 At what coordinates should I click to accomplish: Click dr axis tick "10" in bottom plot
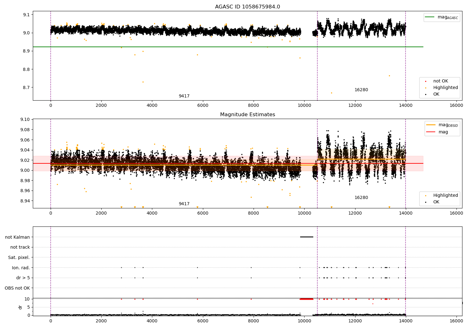pos(27,299)
